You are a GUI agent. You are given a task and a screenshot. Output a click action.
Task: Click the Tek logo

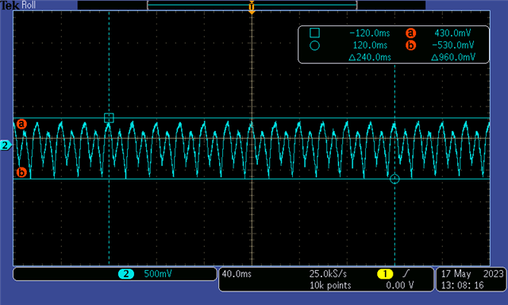click(x=10, y=5)
